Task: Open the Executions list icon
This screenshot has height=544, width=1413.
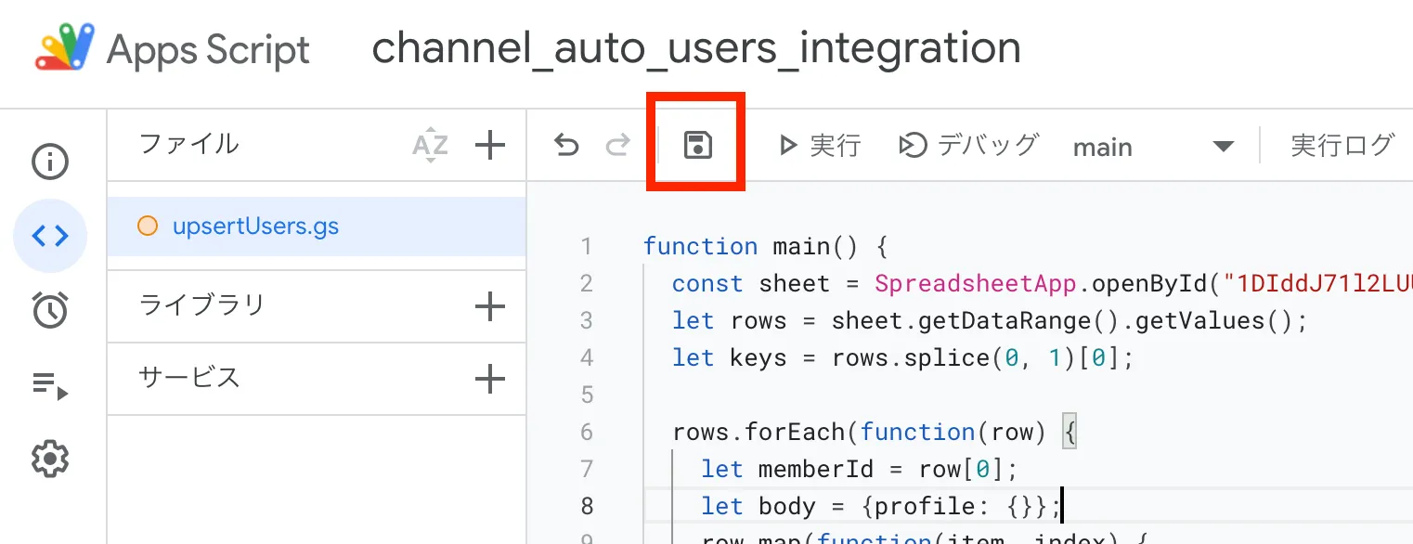Action: click(50, 384)
